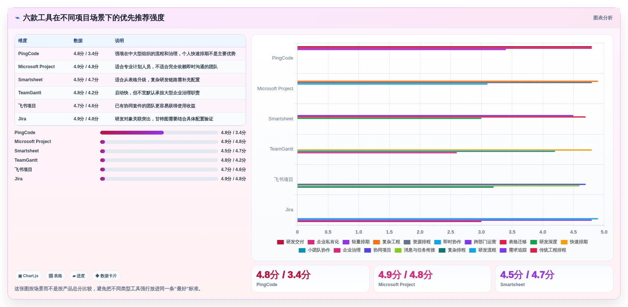
Task: Toggle the 需求追踪 legend entry
Action: tap(513, 250)
